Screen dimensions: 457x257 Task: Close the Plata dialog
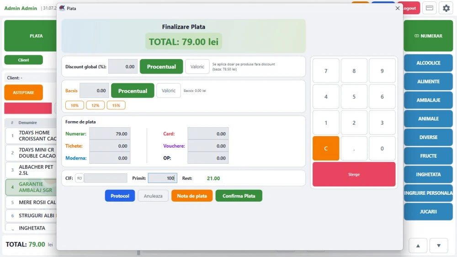coord(398,8)
